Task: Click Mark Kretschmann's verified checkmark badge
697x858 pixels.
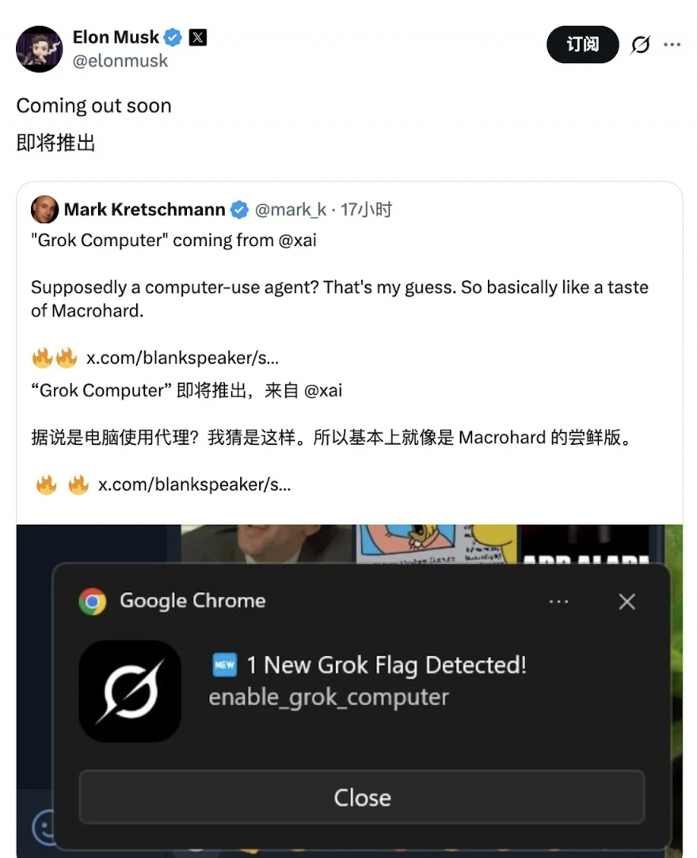Action: point(238,210)
